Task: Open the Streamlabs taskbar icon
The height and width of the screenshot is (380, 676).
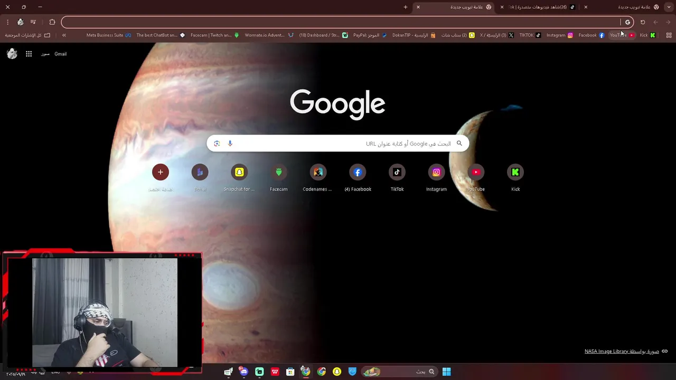Action: pos(259,372)
